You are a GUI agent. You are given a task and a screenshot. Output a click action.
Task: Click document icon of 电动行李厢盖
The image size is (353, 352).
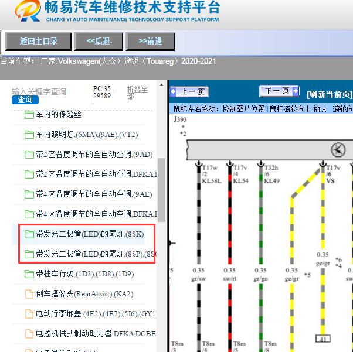click(x=29, y=313)
